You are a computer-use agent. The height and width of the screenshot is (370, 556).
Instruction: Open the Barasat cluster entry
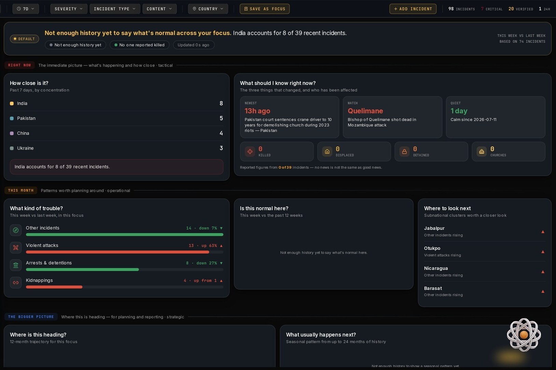[x=485, y=291]
